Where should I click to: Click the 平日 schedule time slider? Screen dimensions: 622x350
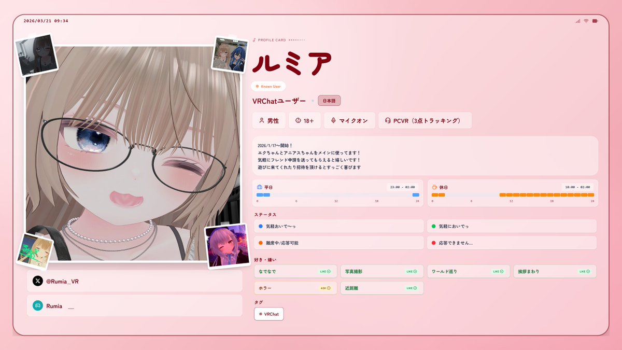click(337, 195)
